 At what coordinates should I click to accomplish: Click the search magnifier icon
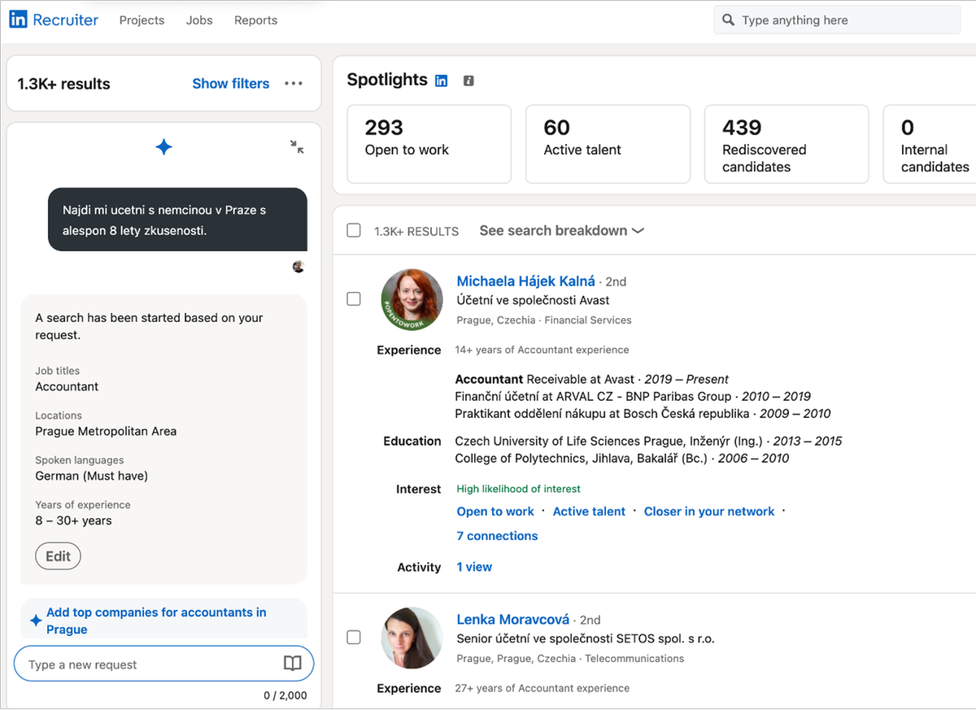(x=728, y=20)
